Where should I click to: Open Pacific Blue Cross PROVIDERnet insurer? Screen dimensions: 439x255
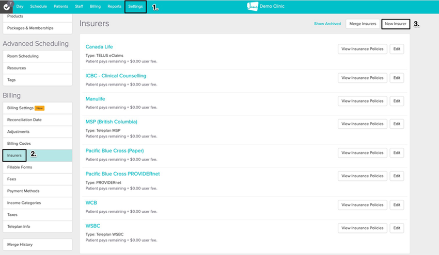tap(122, 174)
